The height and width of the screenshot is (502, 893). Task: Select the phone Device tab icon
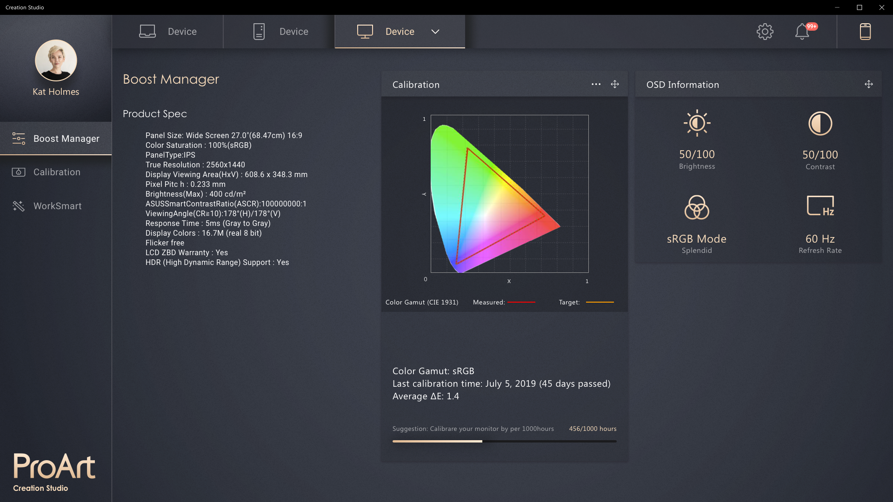pos(259,31)
